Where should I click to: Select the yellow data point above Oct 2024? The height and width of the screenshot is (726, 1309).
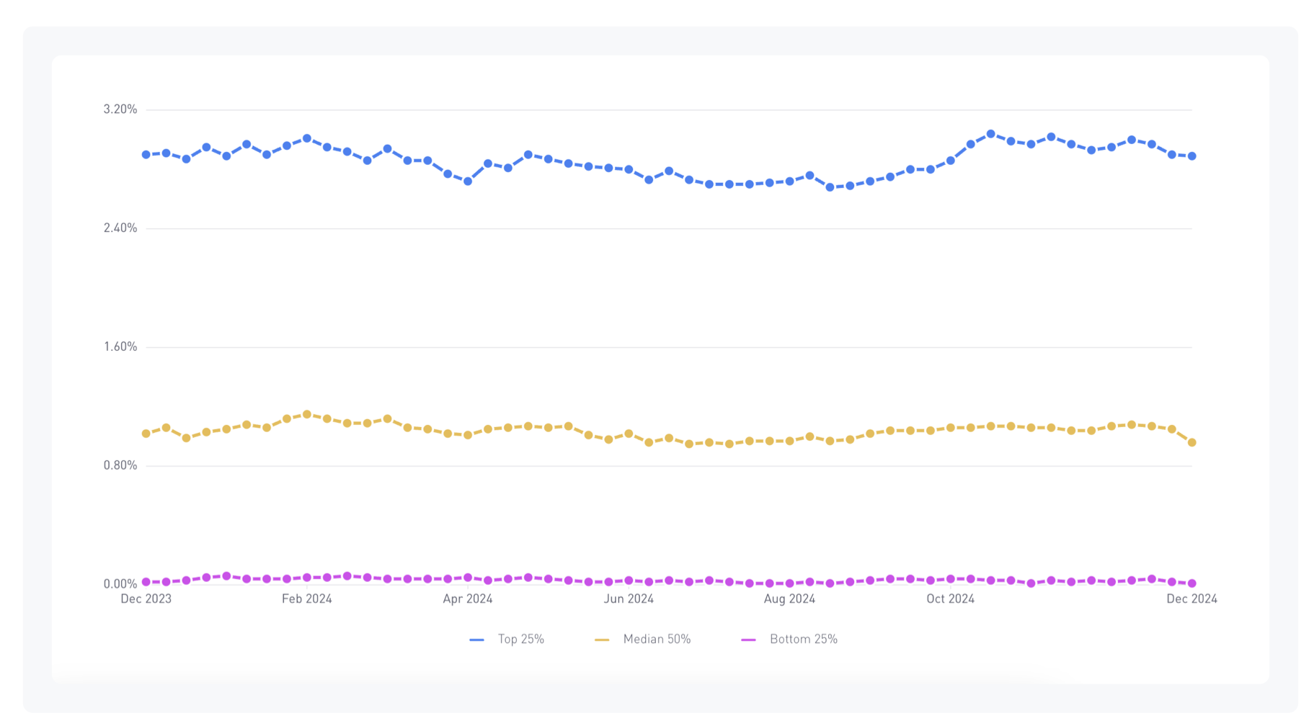point(950,428)
